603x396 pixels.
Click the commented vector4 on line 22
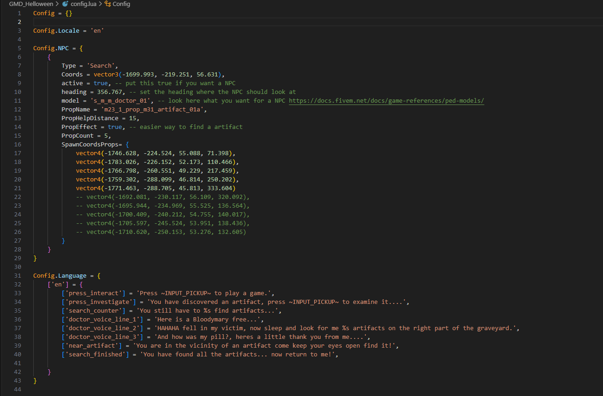161,197
